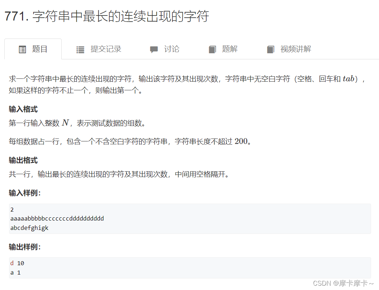Click the 输入格式 heading
The width and height of the screenshot is (379, 290).
[x=23, y=109]
